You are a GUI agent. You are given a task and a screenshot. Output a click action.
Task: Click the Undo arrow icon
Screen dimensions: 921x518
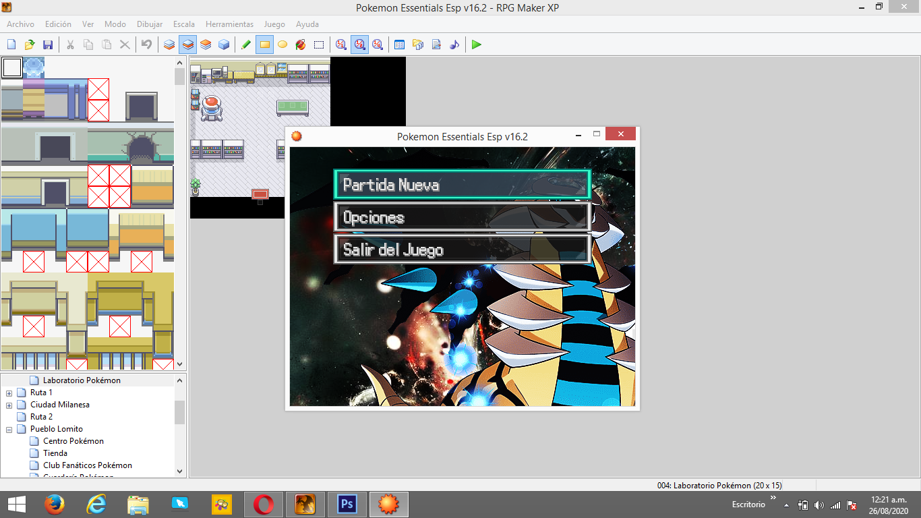tap(146, 45)
